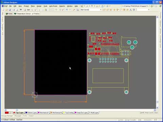Click the place pad icon
The image size is (163, 122).
click(114, 10)
